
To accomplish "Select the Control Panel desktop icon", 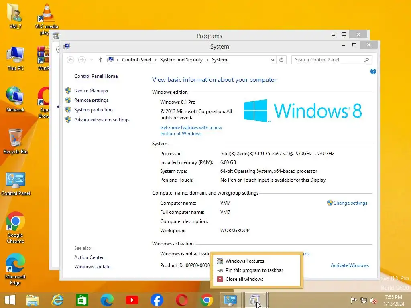I will [16, 184].
